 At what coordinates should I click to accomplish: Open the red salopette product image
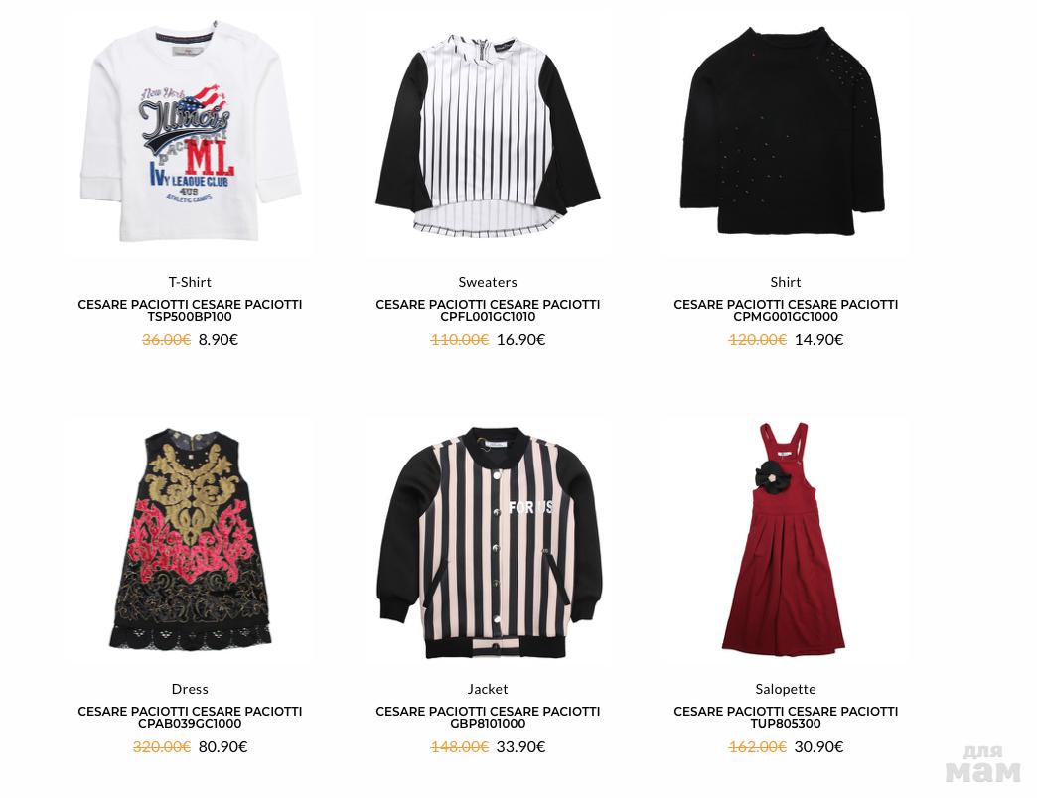(784, 539)
